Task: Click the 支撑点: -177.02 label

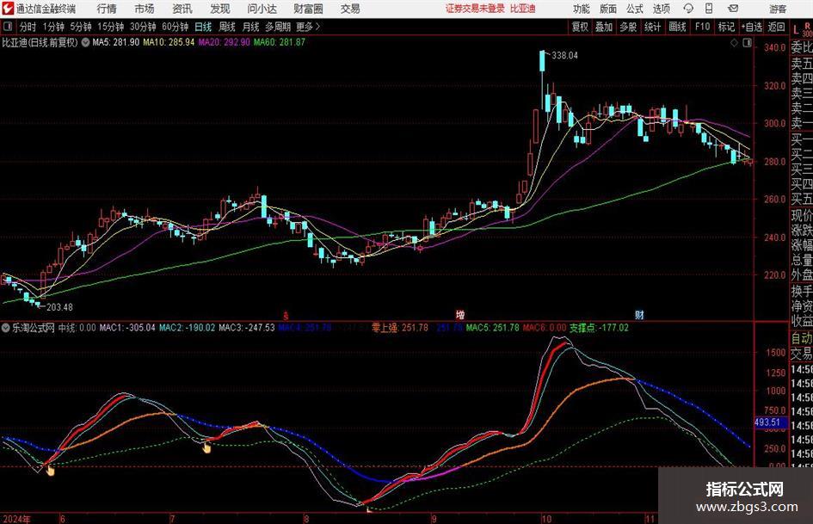Action: tap(599, 328)
